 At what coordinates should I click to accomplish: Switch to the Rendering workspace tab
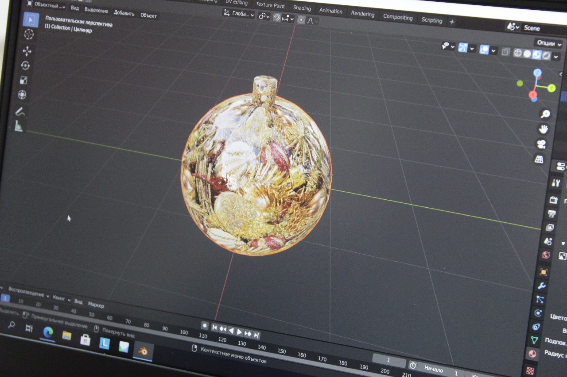click(363, 14)
